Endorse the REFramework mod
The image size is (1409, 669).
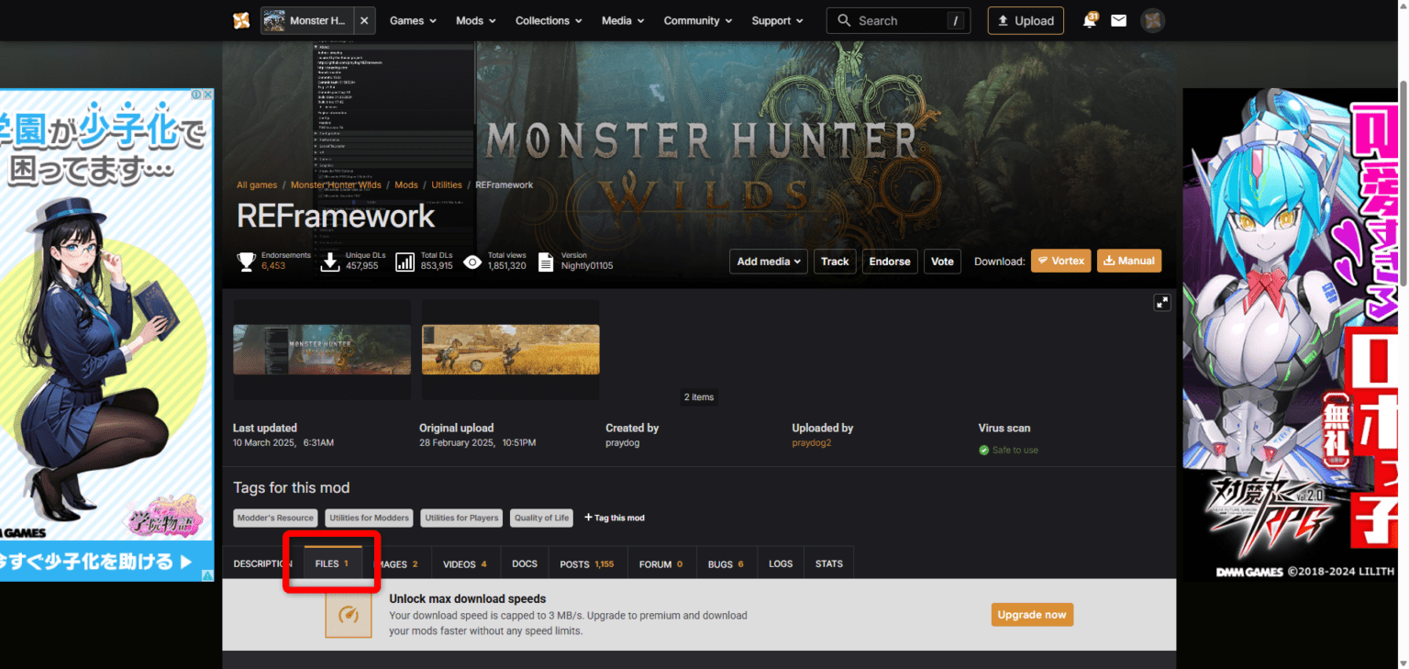pos(889,262)
